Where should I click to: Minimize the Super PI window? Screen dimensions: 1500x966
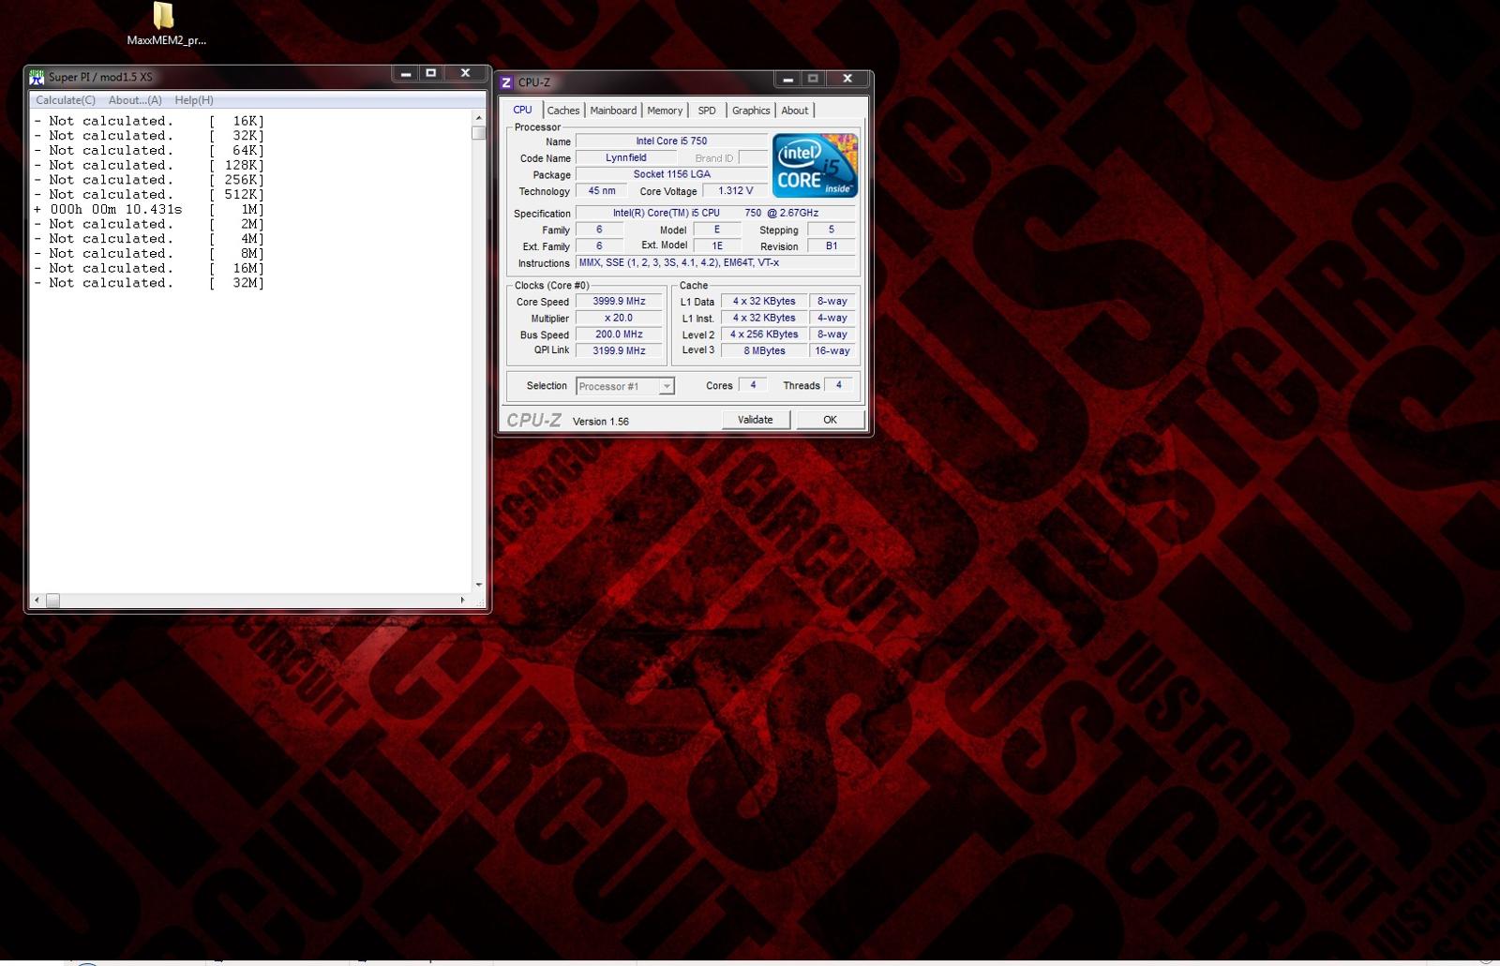[406, 73]
